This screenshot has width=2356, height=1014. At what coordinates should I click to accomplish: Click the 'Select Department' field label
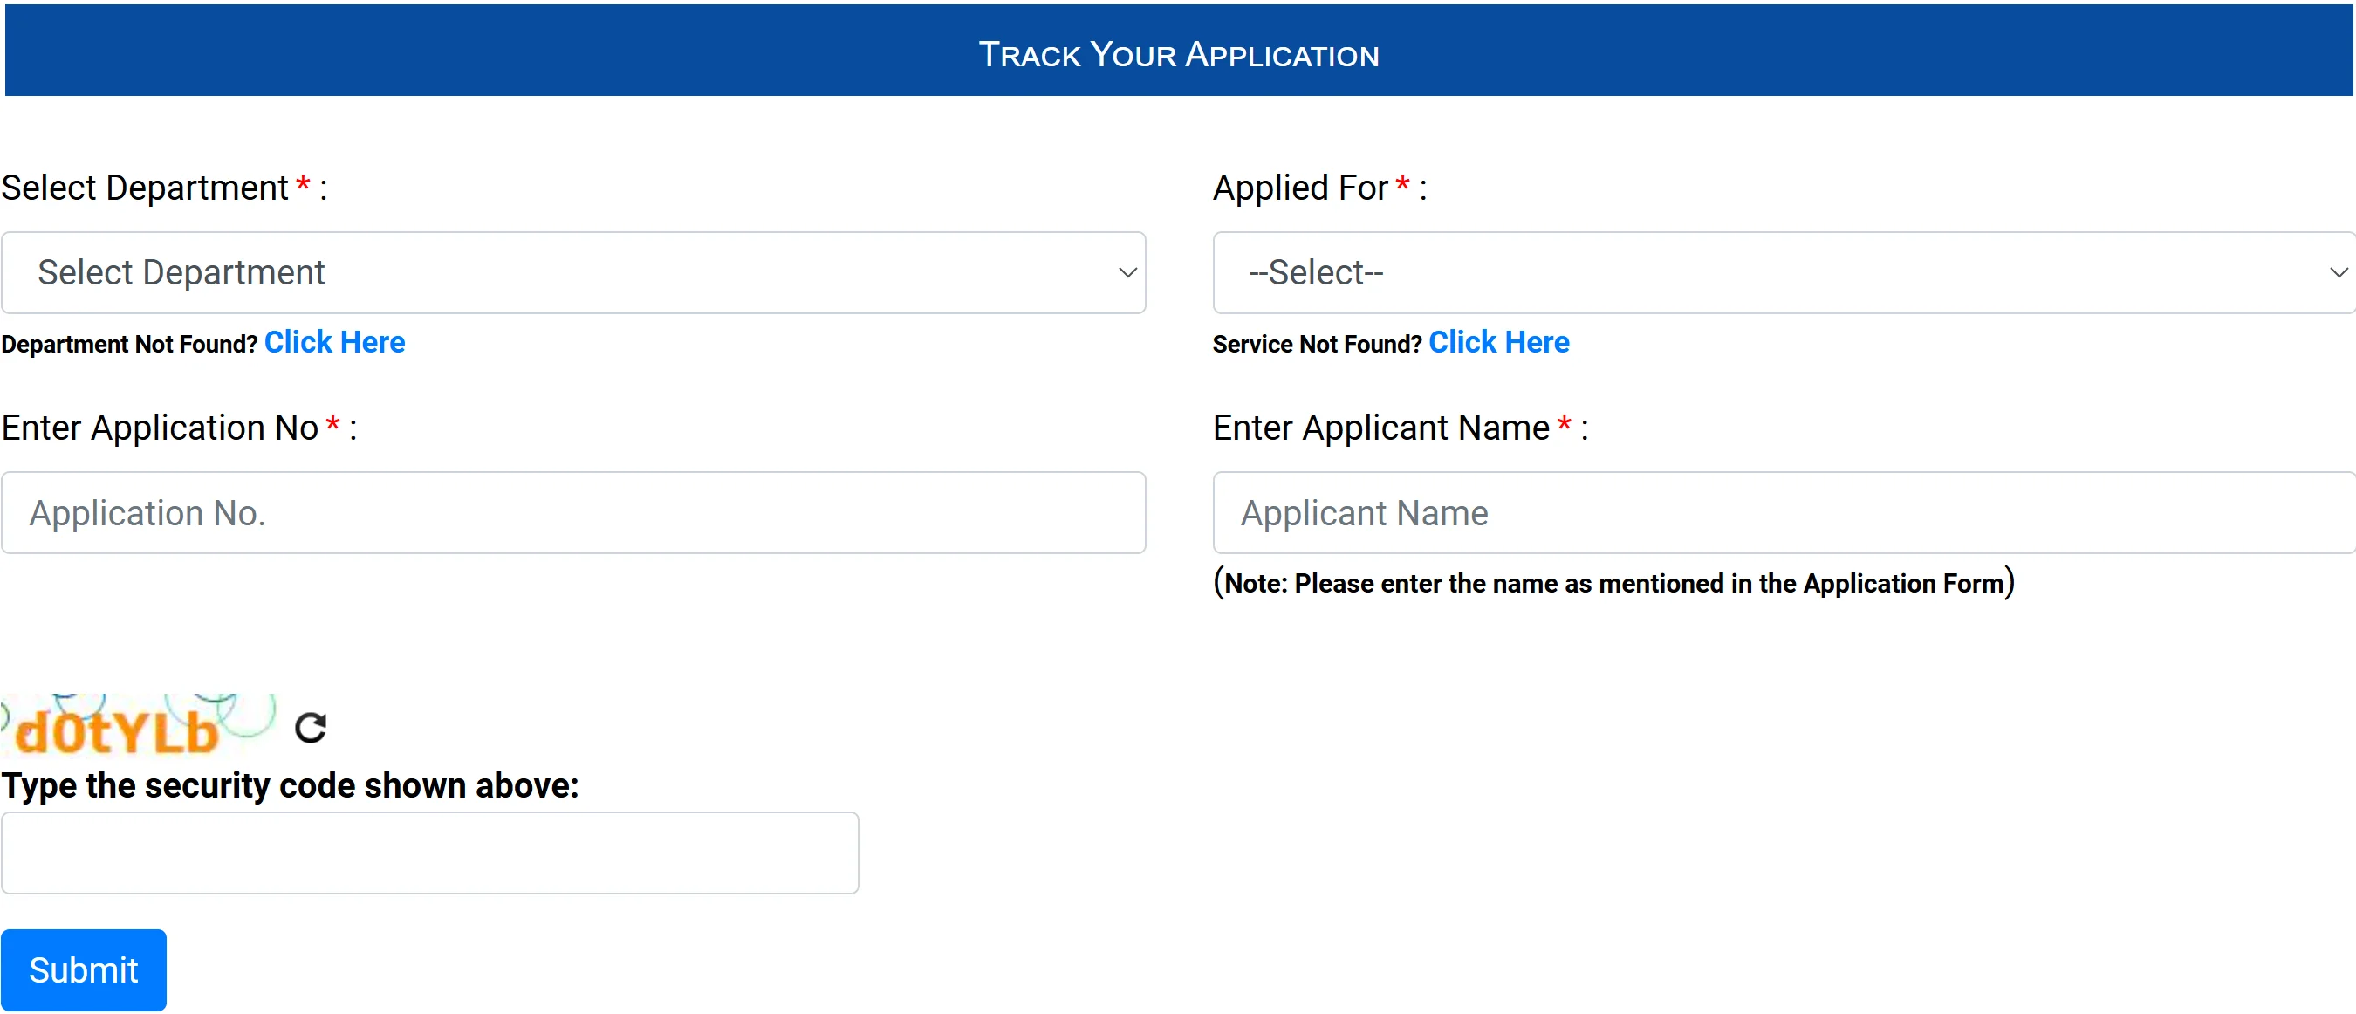[145, 188]
